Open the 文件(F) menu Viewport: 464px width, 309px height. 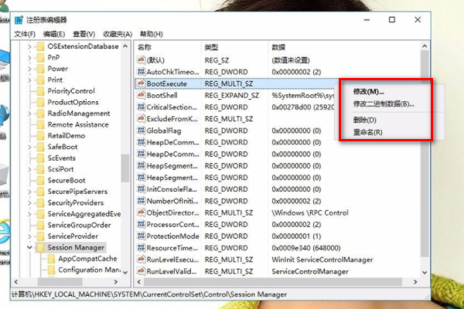click(x=25, y=34)
